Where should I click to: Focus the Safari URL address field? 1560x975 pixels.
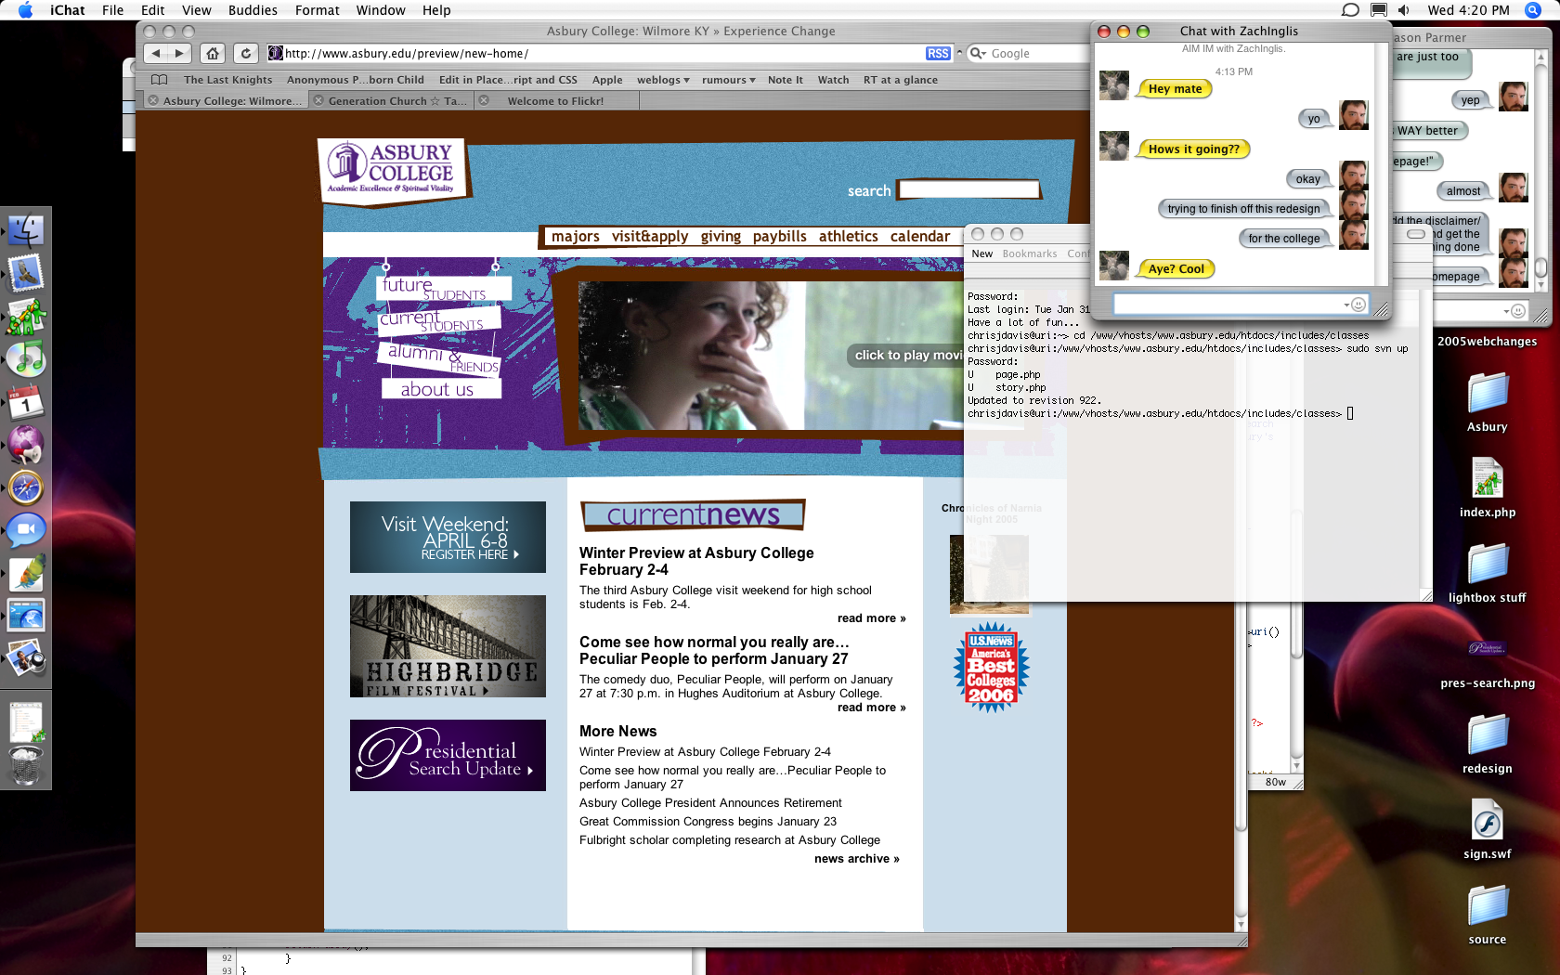pos(604,54)
